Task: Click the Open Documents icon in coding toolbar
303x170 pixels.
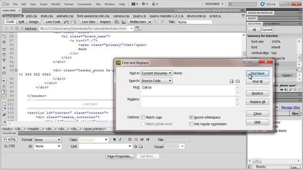Action: click(4, 36)
